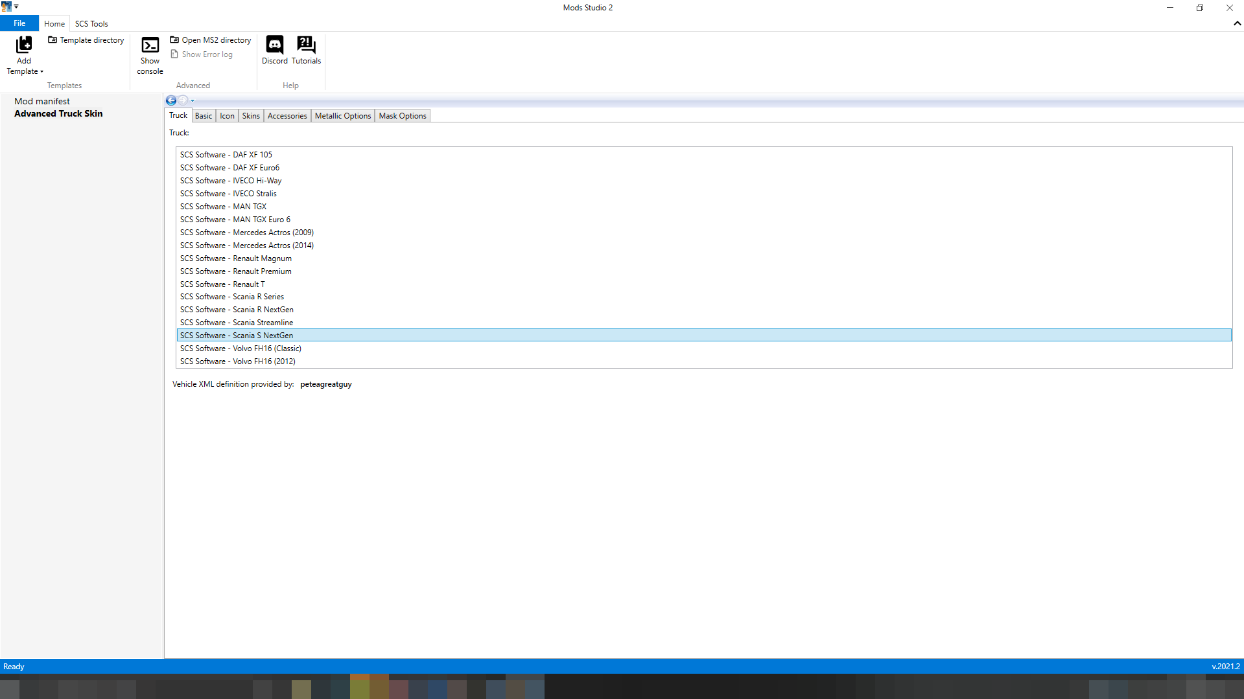Collapse the ribbon with the chevron
Viewport: 1244px width, 699px height.
(1237, 23)
